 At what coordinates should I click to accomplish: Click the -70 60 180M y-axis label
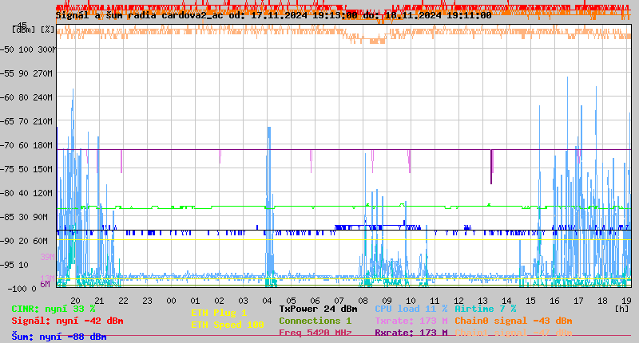point(26,145)
